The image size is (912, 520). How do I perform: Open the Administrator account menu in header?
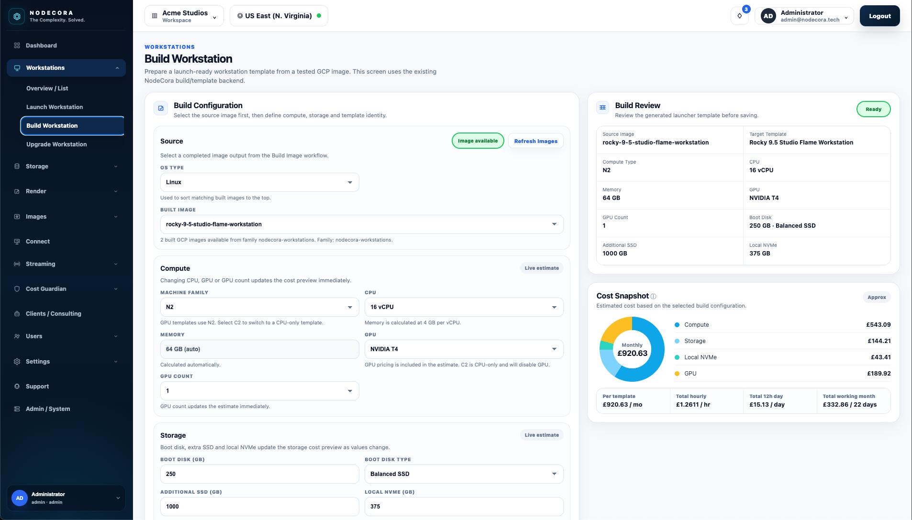[x=804, y=16]
